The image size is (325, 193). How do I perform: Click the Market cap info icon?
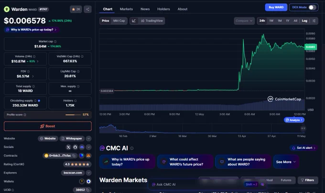tap(55, 42)
